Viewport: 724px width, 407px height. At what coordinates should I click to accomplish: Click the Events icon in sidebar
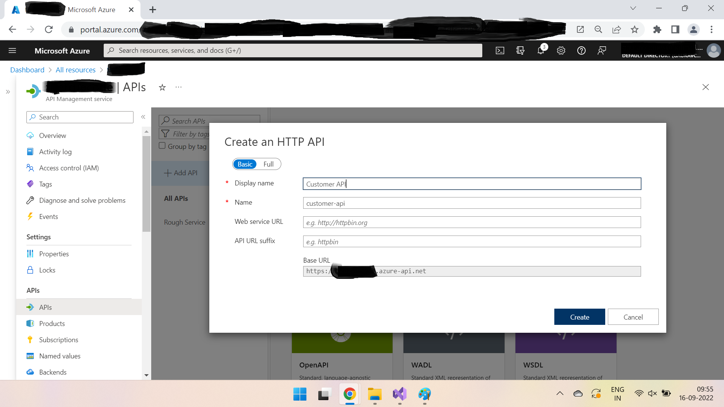point(31,216)
